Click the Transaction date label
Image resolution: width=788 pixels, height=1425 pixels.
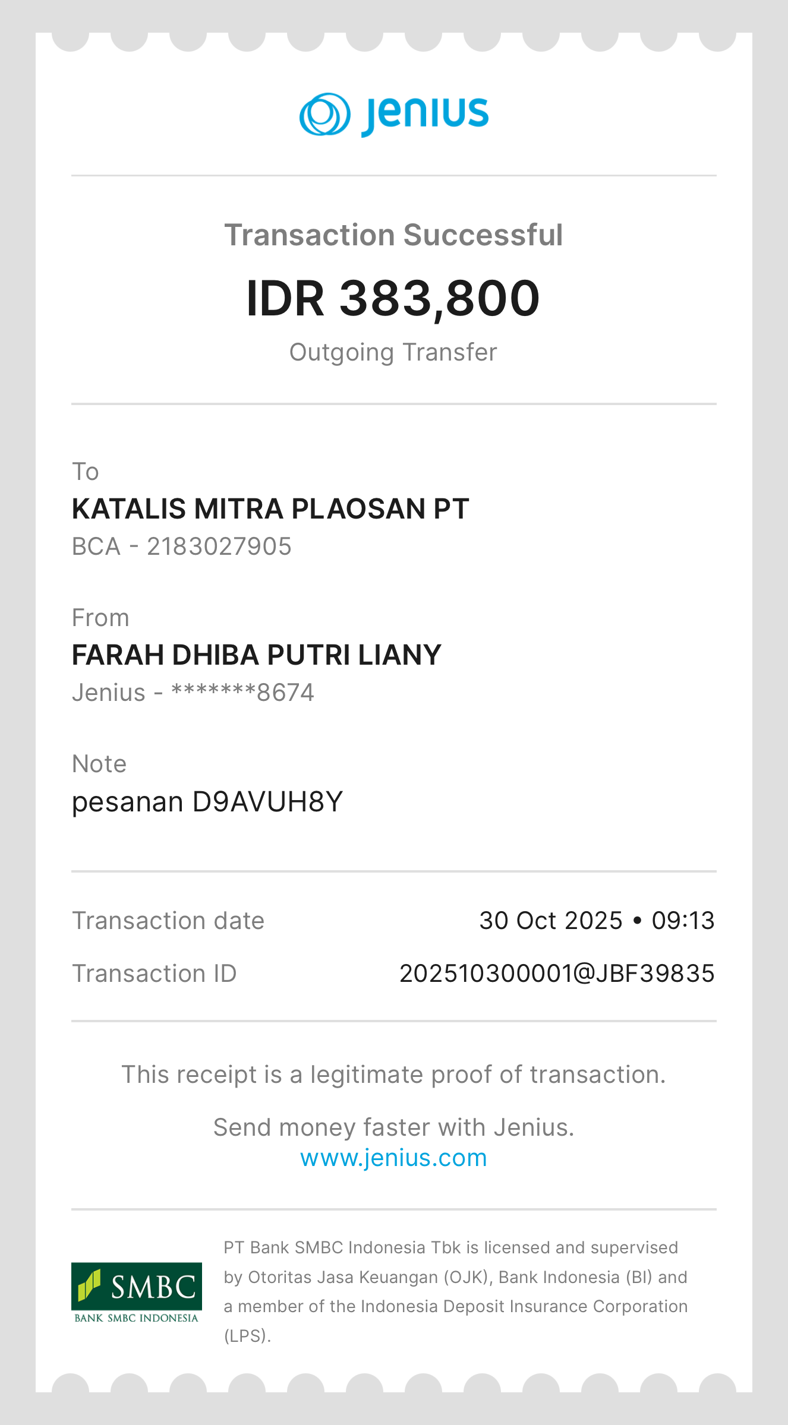168,921
